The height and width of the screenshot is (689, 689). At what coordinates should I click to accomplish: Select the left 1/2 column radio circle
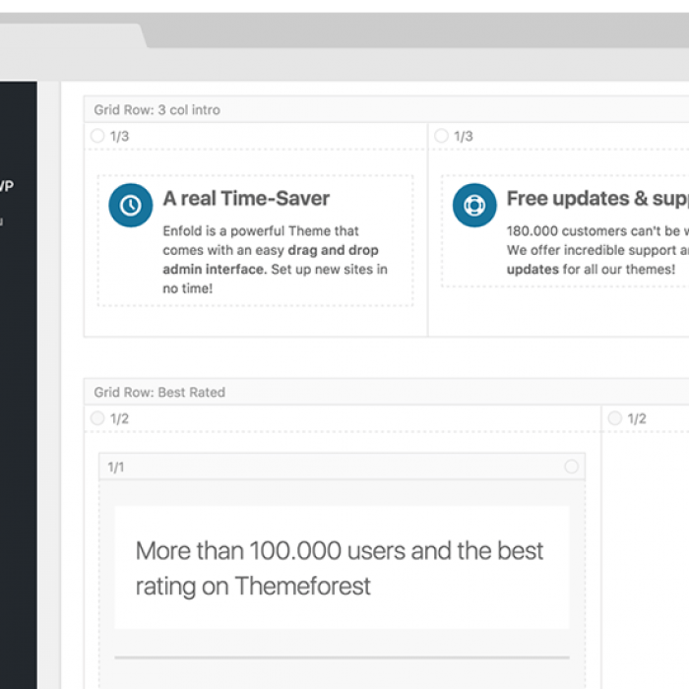click(97, 418)
